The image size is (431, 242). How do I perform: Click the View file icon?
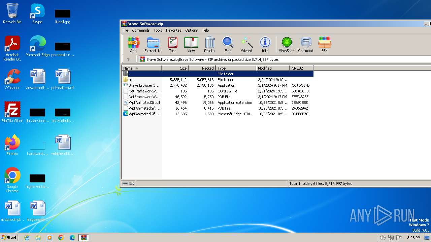[x=191, y=45]
